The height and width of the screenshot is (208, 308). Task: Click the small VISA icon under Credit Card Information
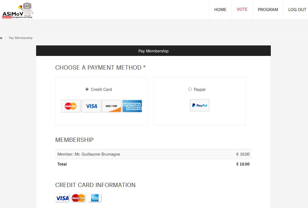click(62, 198)
